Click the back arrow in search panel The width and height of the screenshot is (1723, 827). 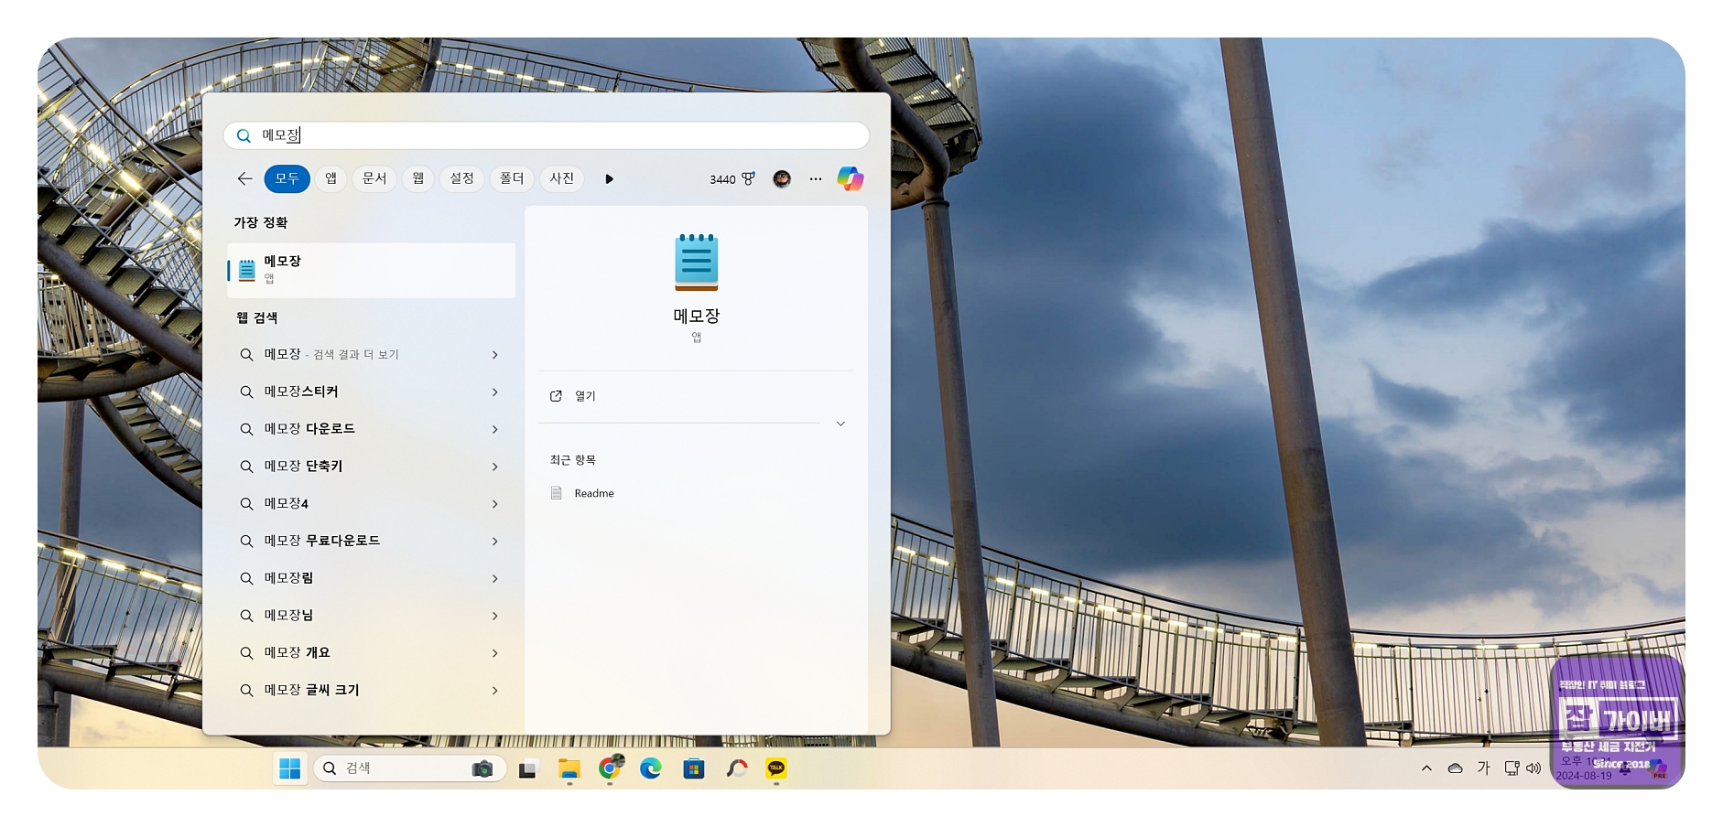[244, 178]
